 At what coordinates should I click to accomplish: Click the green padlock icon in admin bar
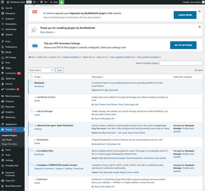pyautogui.click(x=62, y=2)
